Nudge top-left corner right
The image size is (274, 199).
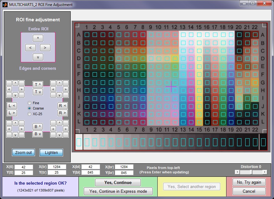tap(22, 89)
